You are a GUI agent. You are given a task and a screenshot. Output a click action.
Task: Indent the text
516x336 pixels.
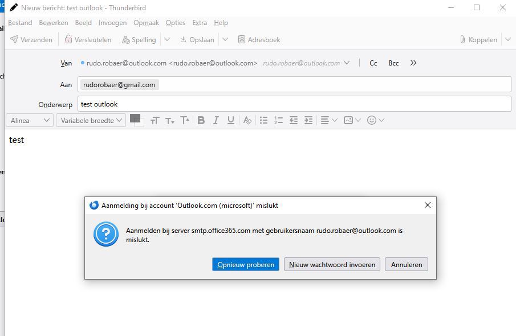pos(308,121)
